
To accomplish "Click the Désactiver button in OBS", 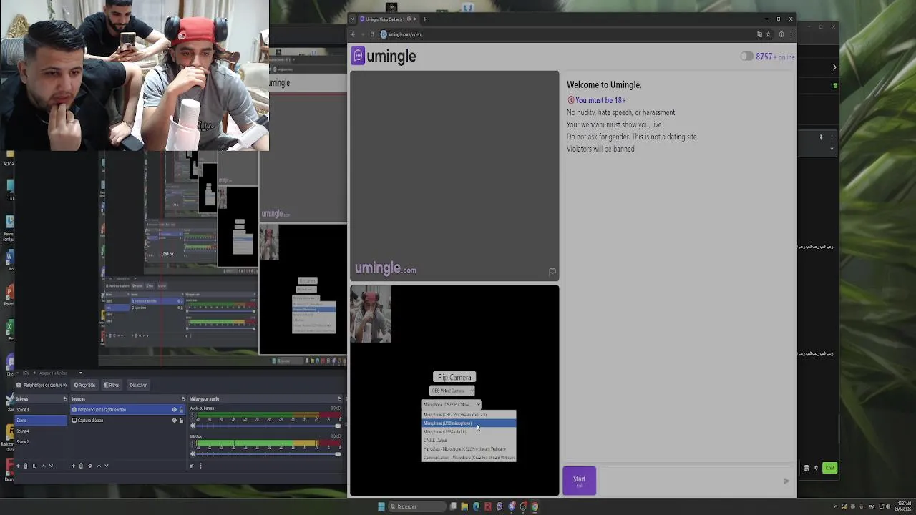I will point(138,385).
